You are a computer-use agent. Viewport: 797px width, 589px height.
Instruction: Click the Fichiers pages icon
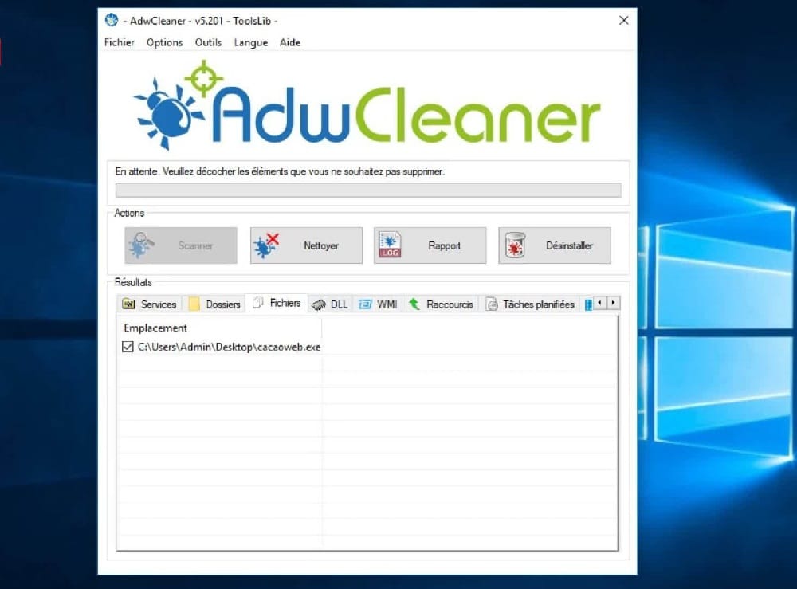pyautogui.click(x=258, y=302)
